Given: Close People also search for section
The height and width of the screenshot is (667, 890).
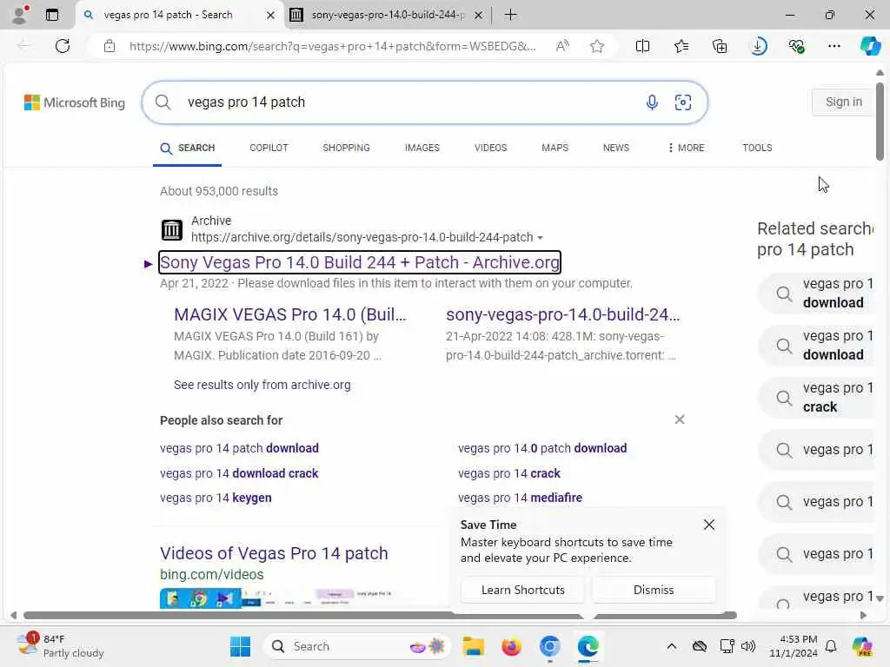Looking at the screenshot, I should [680, 419].
